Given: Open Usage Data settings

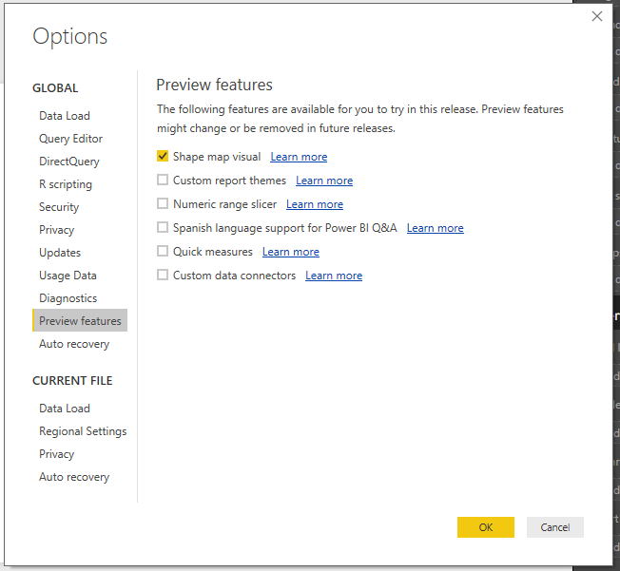Looking at the screenshot, I should pyautogui.click(x=68, y=276).
